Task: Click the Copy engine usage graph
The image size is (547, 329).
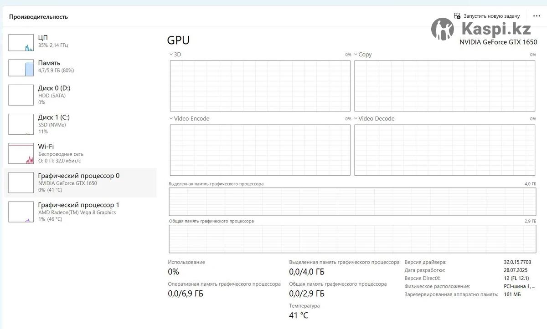Action: click(444, 86)
